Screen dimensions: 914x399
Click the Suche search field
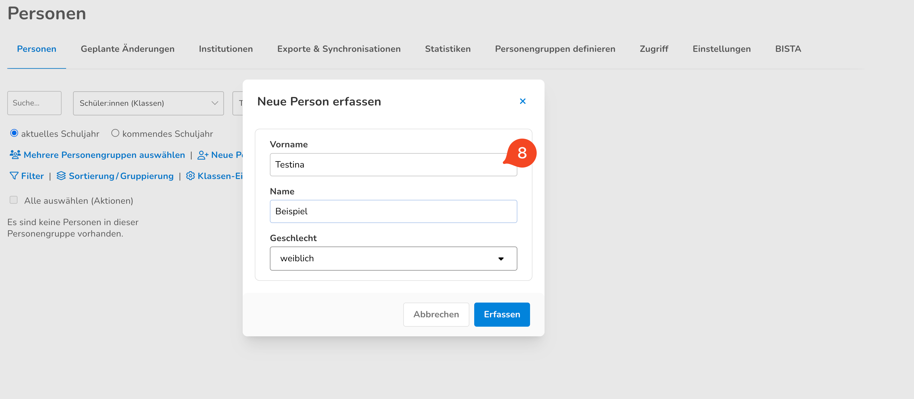pyautogui.click(x=34, y=103)
